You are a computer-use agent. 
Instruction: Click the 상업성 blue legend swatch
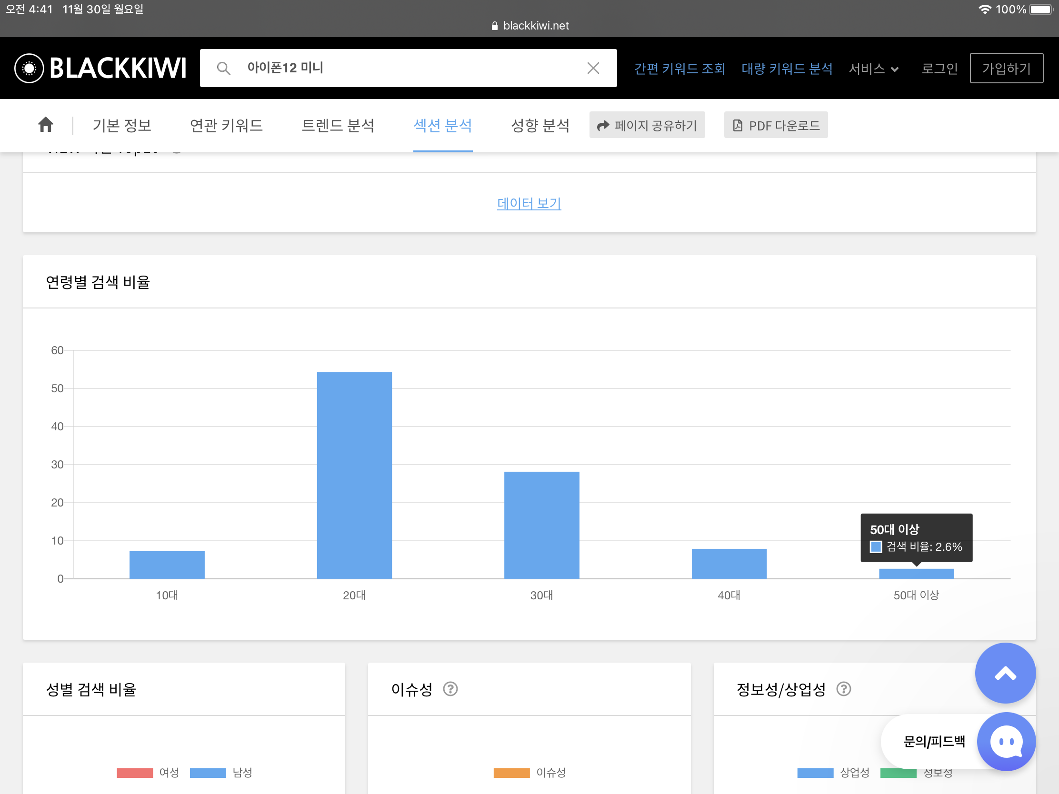pyautogui.click(x=815, y=773)
